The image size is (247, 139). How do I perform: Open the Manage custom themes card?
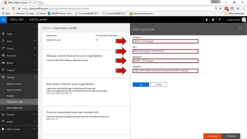86,64
